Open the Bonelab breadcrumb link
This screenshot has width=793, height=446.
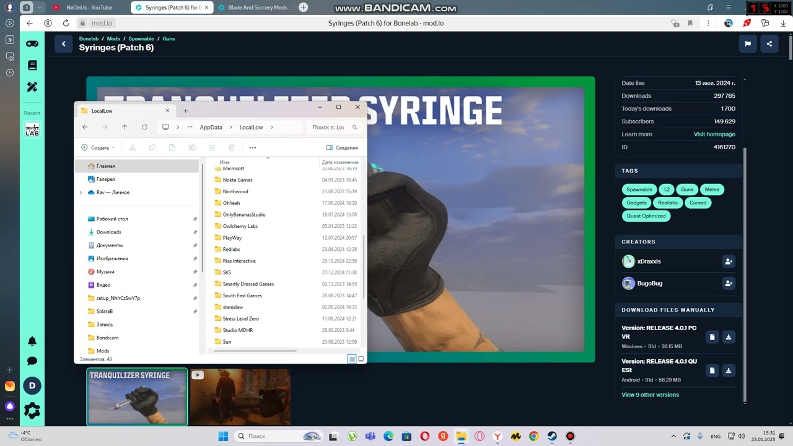coord(89,38)
